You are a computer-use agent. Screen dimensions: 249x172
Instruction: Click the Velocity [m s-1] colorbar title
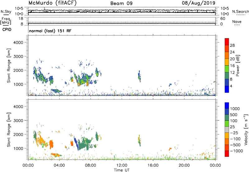(x=246, y=129)
